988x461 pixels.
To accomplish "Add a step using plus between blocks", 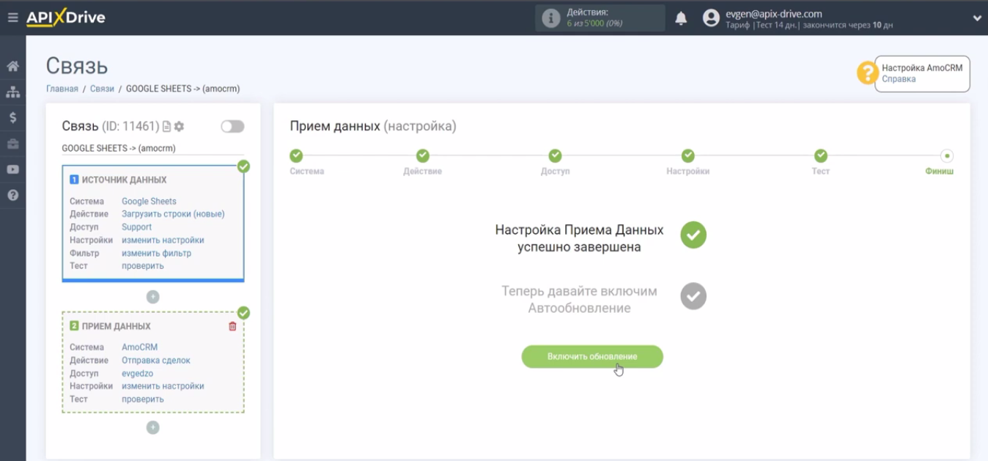I will pos(152,297).
